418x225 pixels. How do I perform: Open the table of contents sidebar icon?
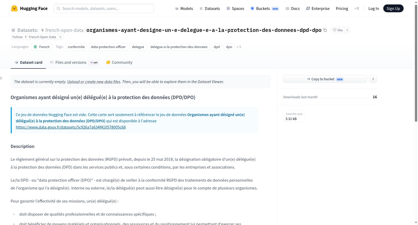(x=1, y=78)
